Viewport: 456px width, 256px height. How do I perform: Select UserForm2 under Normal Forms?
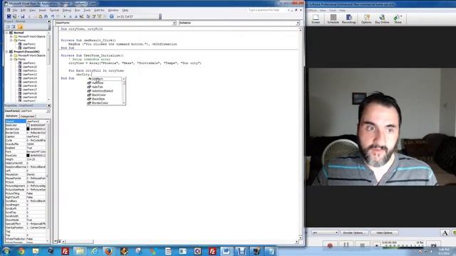click(29, 48)
